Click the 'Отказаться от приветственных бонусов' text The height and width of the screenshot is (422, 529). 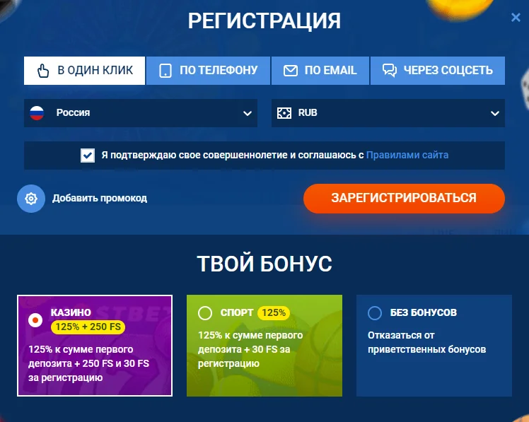coord(426,342)
